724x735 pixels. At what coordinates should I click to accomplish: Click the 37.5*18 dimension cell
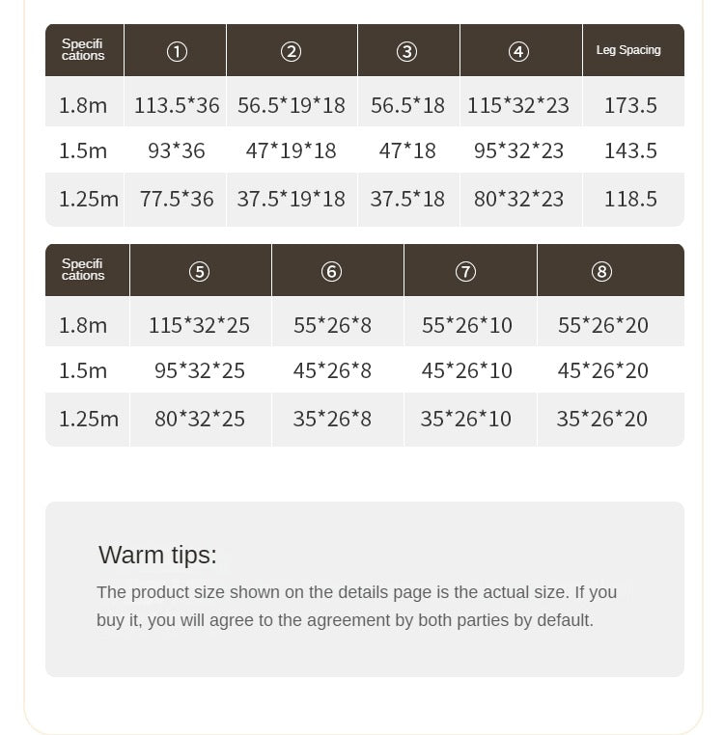(x=407, y=199)
